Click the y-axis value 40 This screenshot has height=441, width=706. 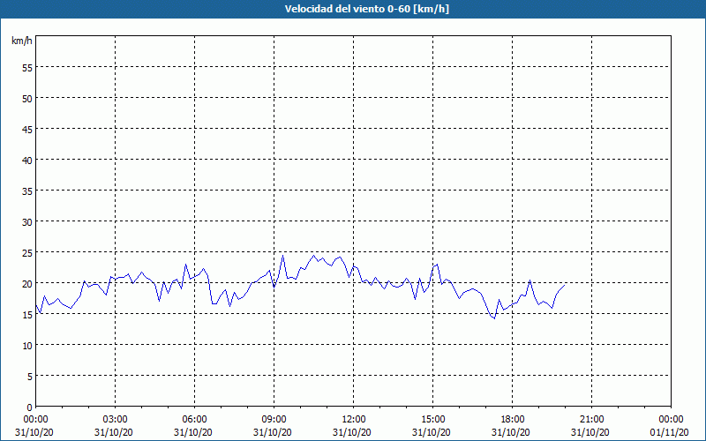(27, 161)
